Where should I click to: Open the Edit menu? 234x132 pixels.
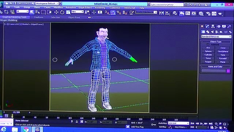(x=8, y=7)
